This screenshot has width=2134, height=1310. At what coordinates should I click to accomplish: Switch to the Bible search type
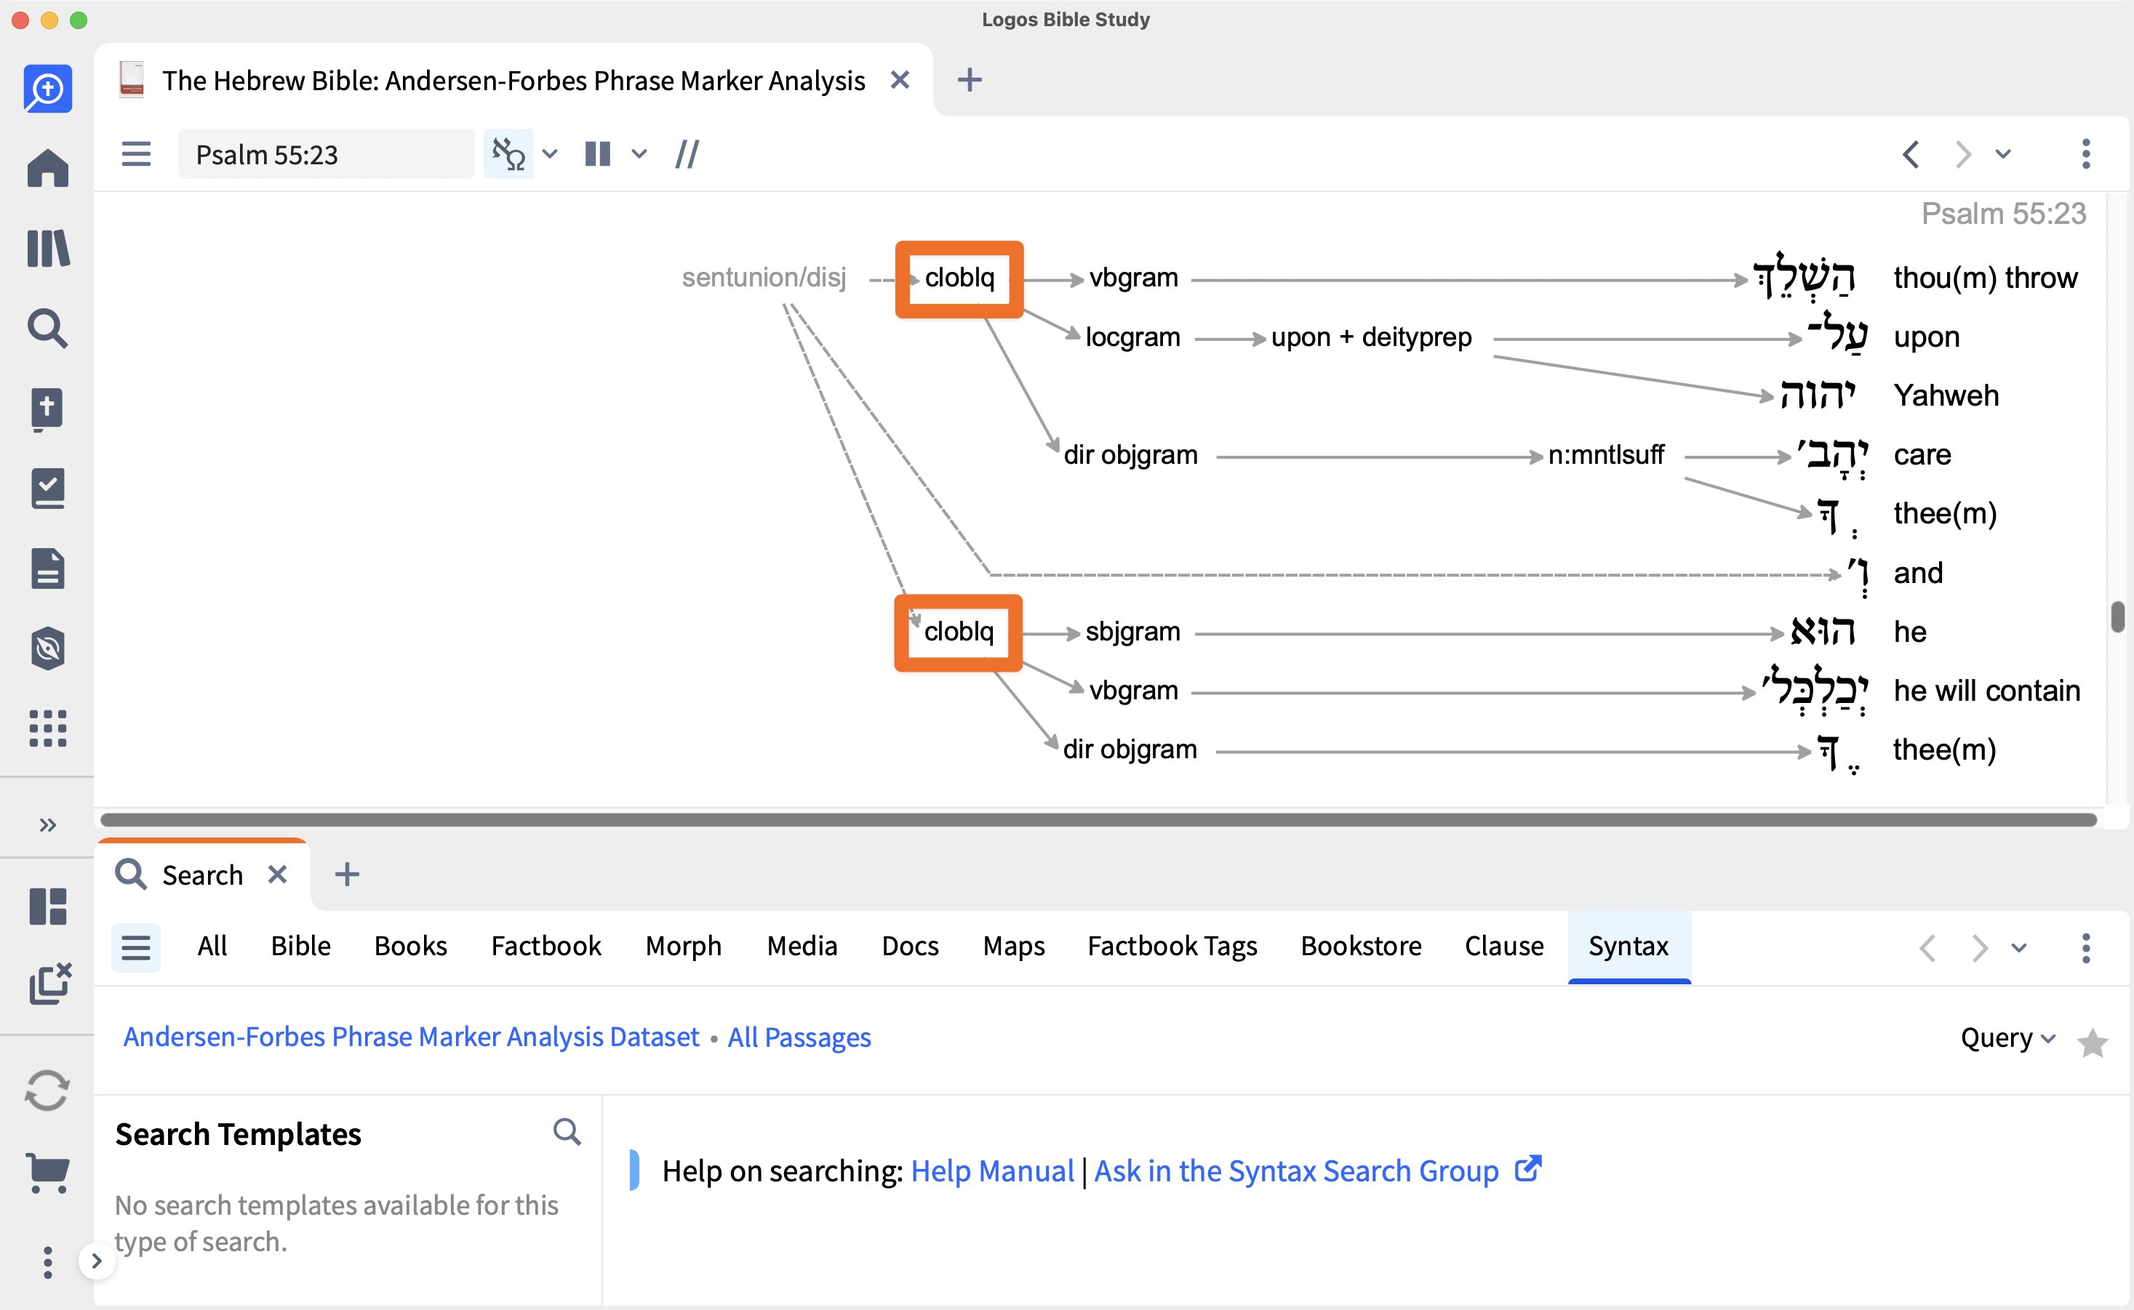(x=301, y=946)
